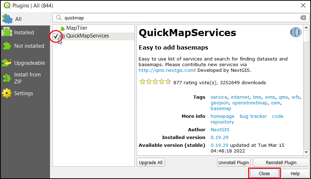The image size is (311, 179).
Task: Click the plugin search field containing quickmap
Action: [x=181, y=18]
